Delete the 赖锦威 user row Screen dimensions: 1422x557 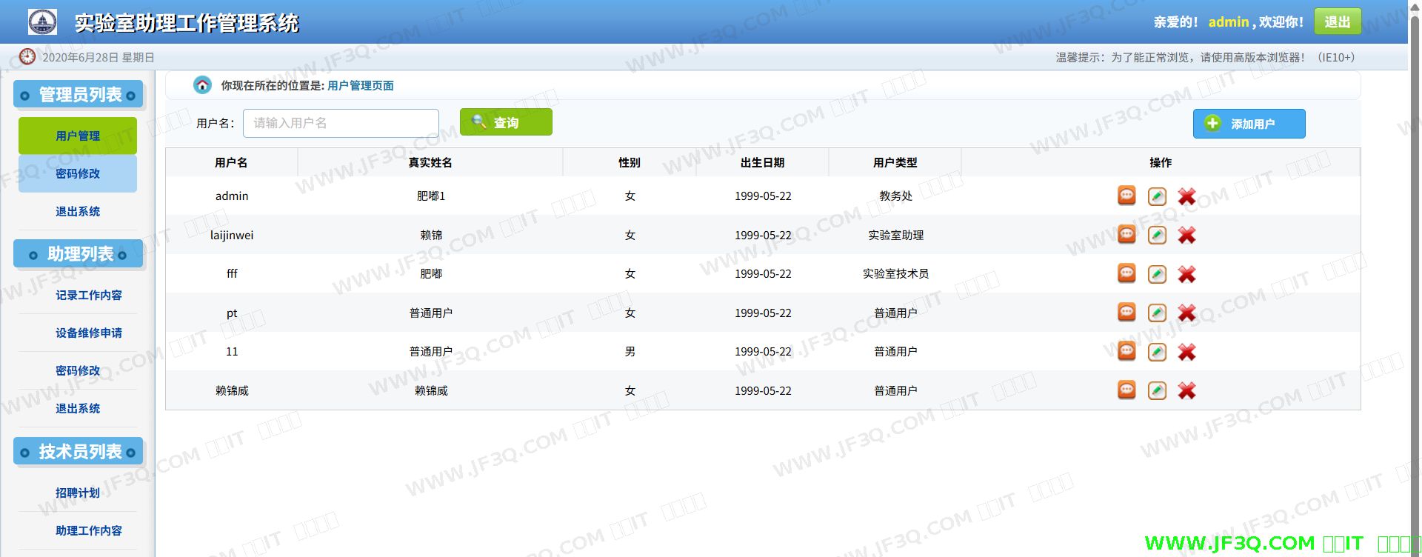coord(1186,390)
